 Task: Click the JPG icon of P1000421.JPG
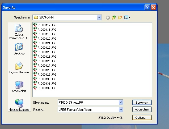[x=35, y=43]
